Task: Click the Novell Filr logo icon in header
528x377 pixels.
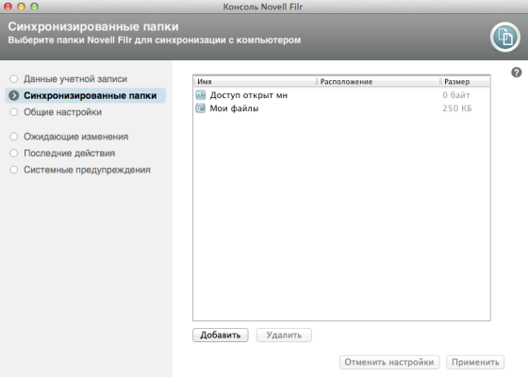Action: [504, 37]
